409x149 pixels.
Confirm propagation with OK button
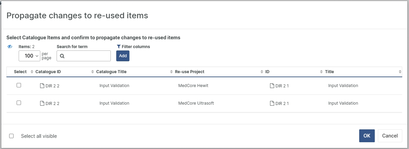pos(367,136)
